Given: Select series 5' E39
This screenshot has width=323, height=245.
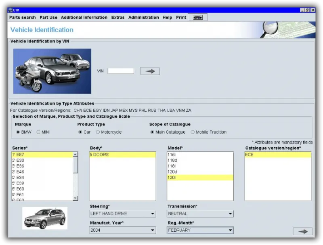Looking at the screenshot, I should 42,183.
